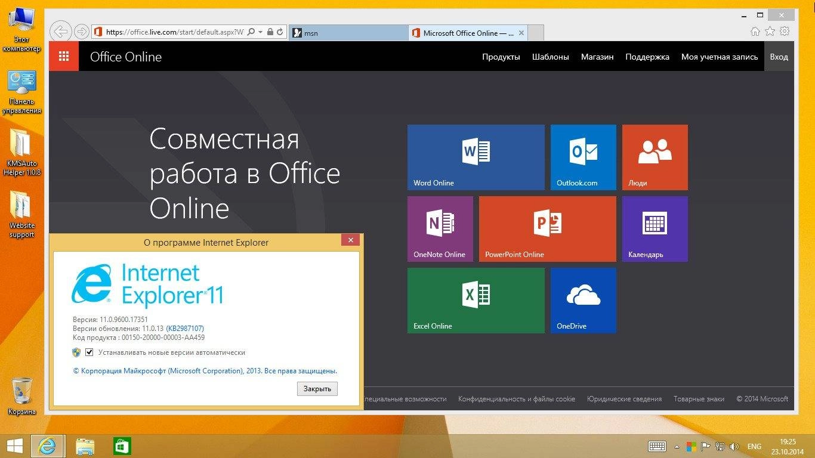Open the Office app launcher grid

coord(63,55)
